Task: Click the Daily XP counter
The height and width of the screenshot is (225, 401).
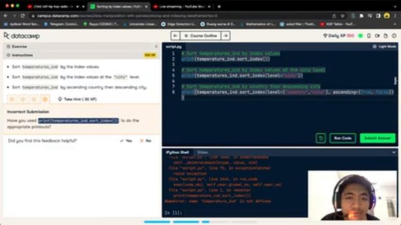Action: (x=338, y=36)
